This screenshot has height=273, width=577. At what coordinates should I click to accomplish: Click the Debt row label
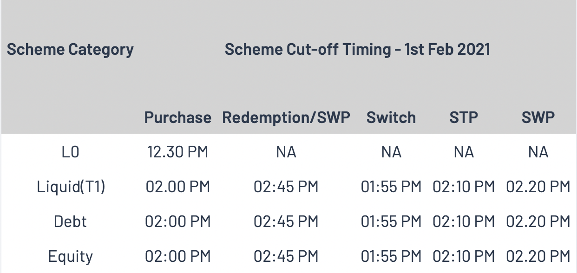[71, 221]
